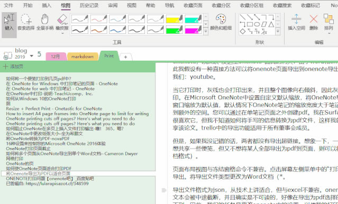Click the 插入空间 insert space tool

296,22
